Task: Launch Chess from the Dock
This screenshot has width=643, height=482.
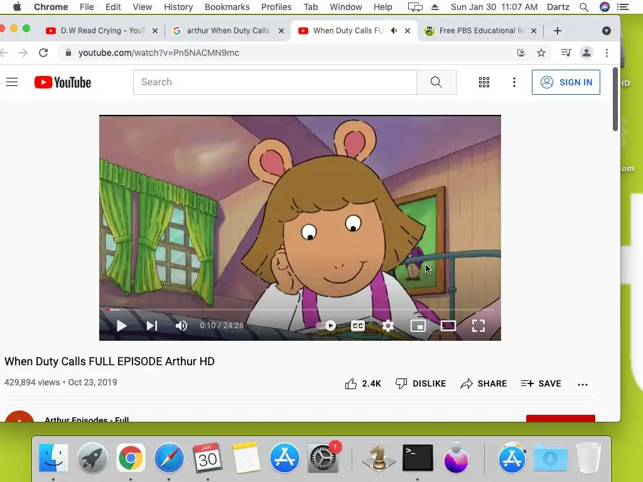Action: 378,458
